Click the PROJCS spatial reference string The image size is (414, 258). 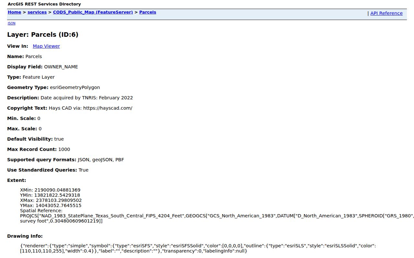click(217, 218)
